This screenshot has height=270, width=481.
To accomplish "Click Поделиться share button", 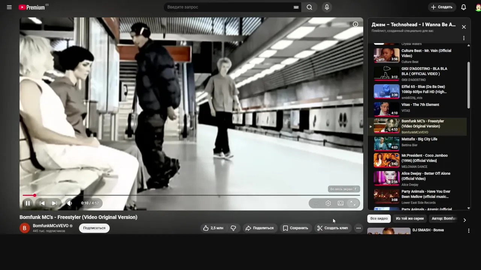I will (259, 228).
